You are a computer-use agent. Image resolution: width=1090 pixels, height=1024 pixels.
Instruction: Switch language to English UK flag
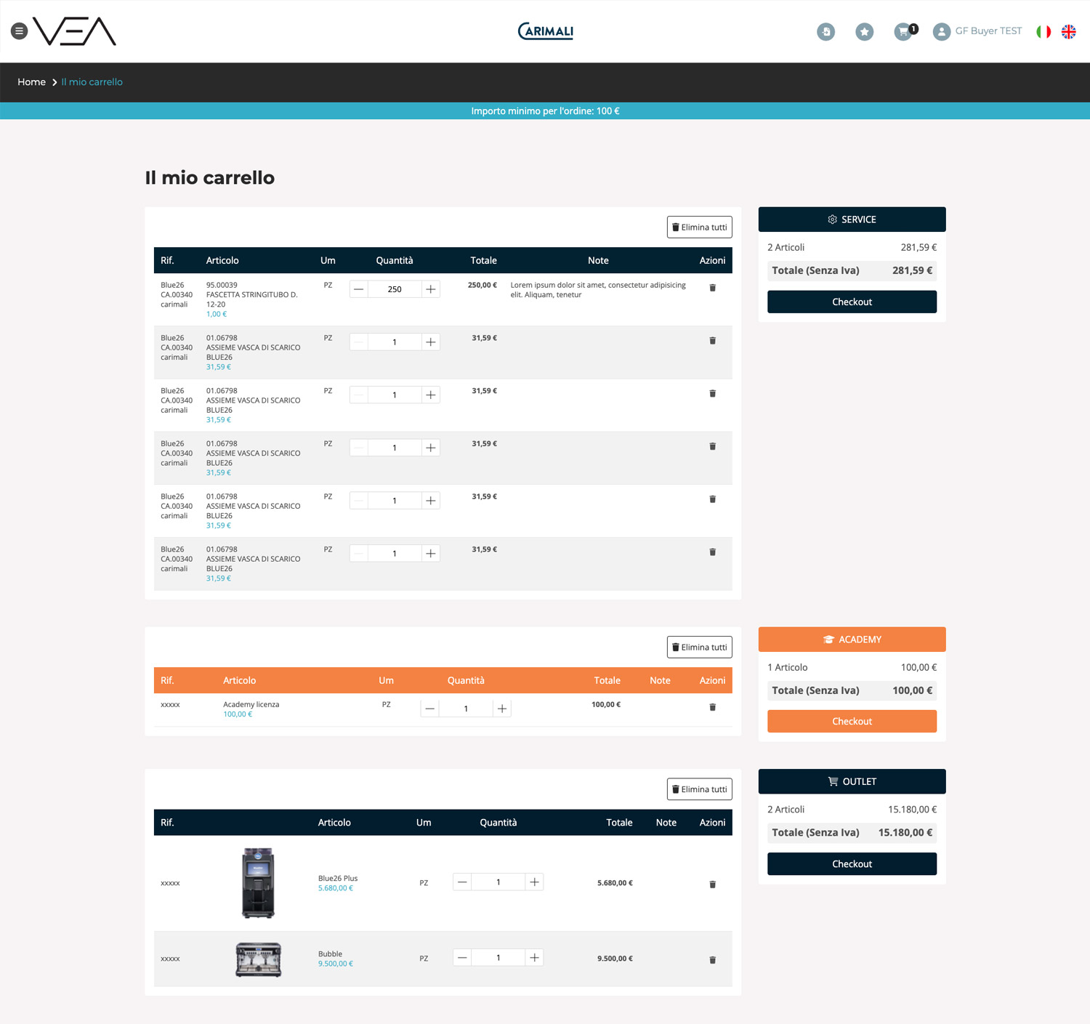pos(1068,32)
